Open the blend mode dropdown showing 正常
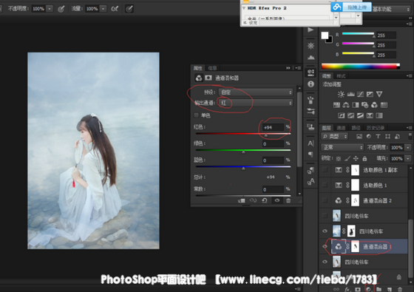Viewport: 414px width, 292px height. click(x=342, y=147)
